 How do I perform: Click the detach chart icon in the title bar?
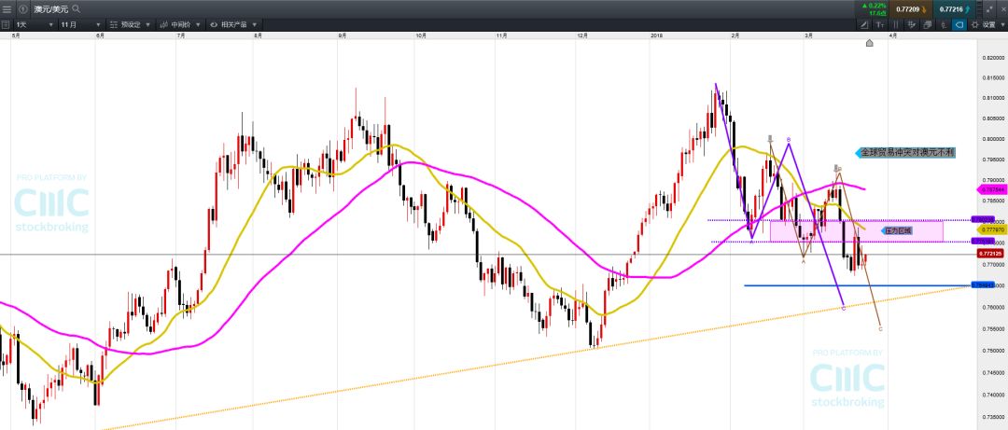(990, 9)
